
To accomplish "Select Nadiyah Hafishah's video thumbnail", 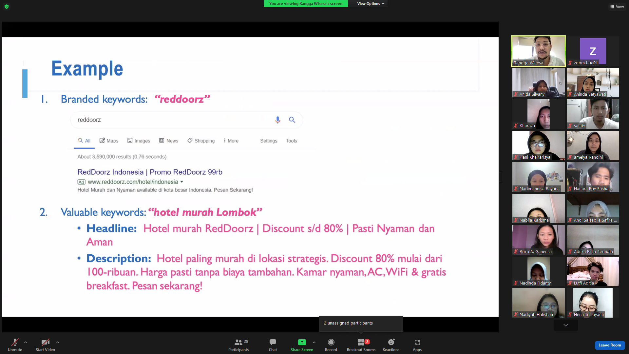I will (539, 303).
